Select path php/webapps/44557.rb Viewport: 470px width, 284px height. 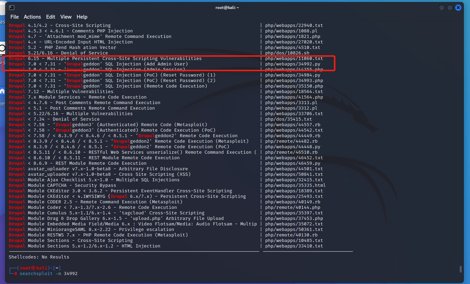pyautogui.click(x=293, y=125)
